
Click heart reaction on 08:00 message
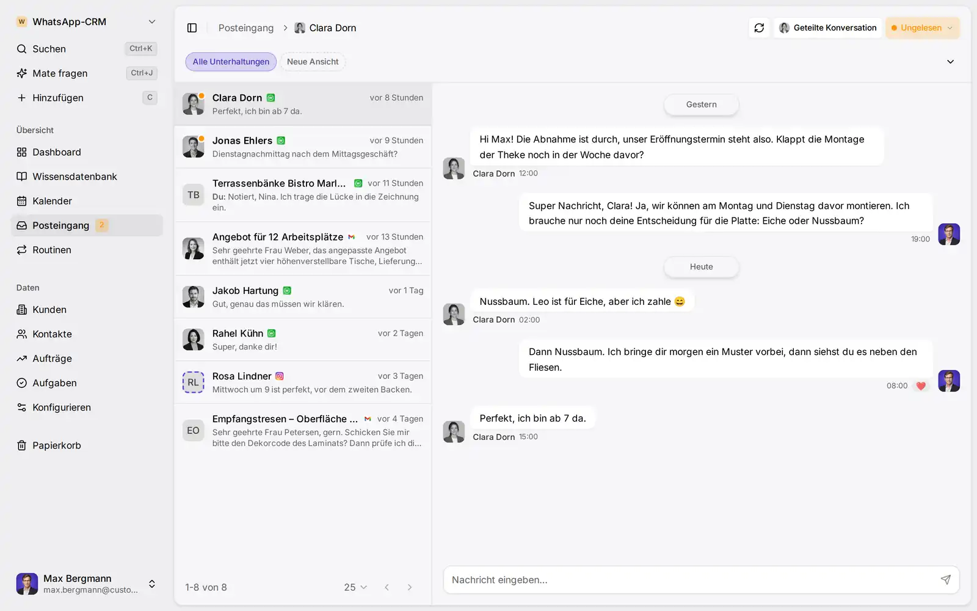[921, 386]
